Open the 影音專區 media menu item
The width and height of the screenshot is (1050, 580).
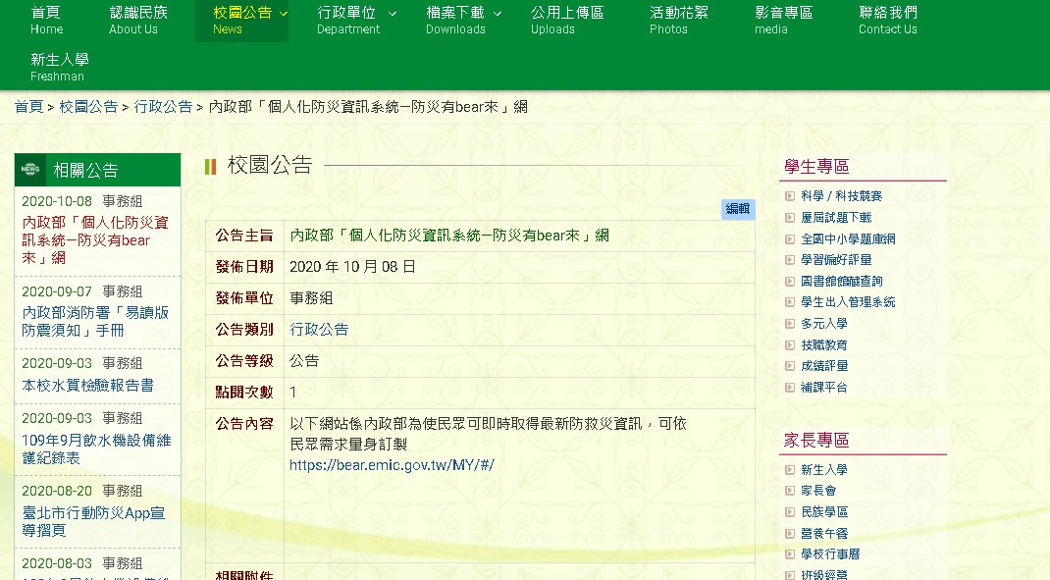tap(783, 20)
